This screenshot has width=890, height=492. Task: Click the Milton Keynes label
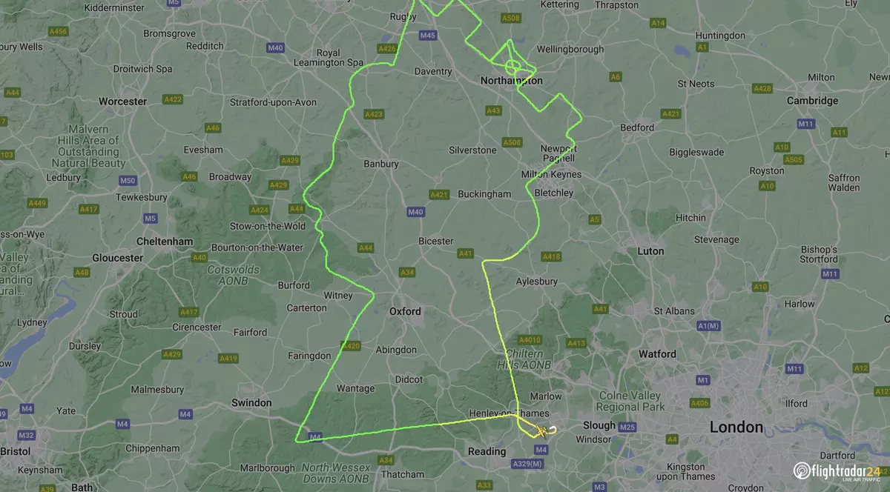(x=552, y=175)
